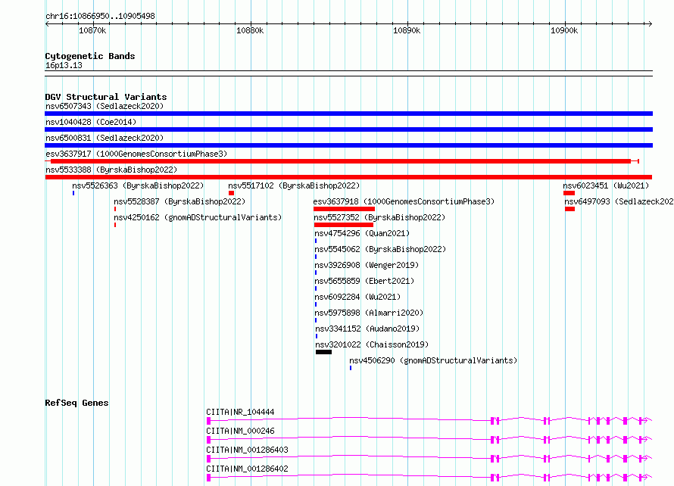The image size is (674, 486).
Task: Click the esv3637917 (1000GenomesConsortiumPhase3) label
Action: point(136,154)
